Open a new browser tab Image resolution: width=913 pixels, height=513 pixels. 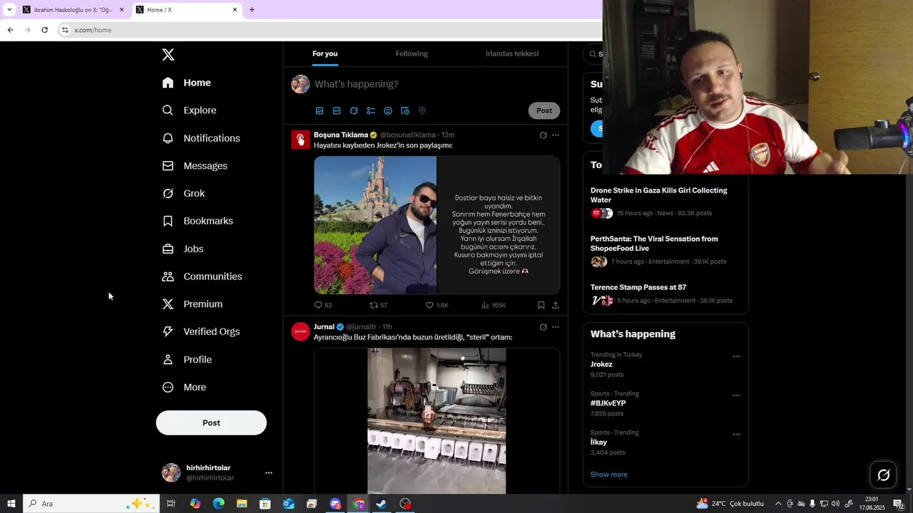pos(252,10)
